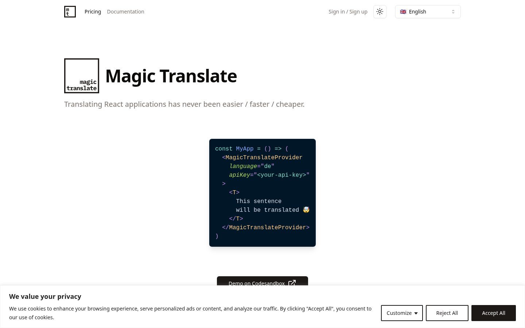Open Demo on Codesandbox button

pos(262,281)
